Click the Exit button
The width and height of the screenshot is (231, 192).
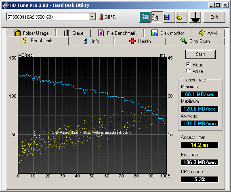pos(214,17)
